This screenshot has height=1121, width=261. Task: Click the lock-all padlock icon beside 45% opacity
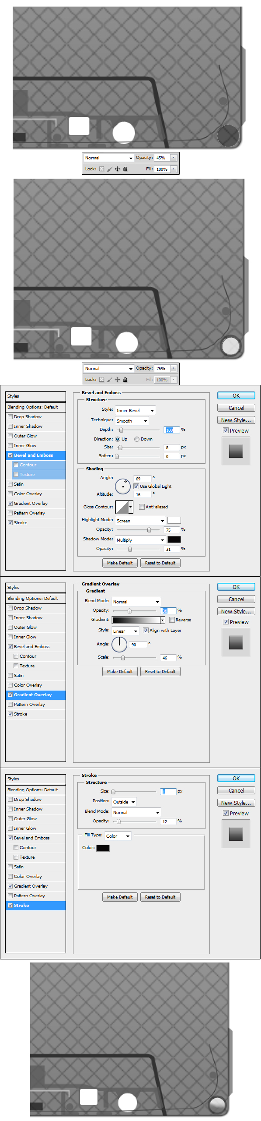pos(125,169)
